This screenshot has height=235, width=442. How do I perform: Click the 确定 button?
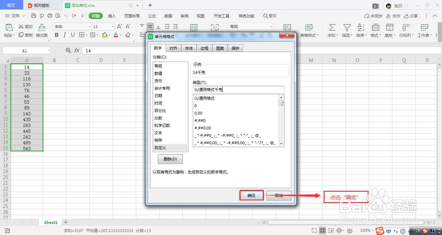pos(251,195)
